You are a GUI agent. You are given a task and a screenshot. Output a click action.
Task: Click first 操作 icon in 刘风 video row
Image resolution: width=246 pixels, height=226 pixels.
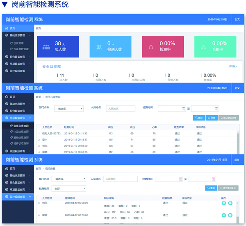[224, 203]
